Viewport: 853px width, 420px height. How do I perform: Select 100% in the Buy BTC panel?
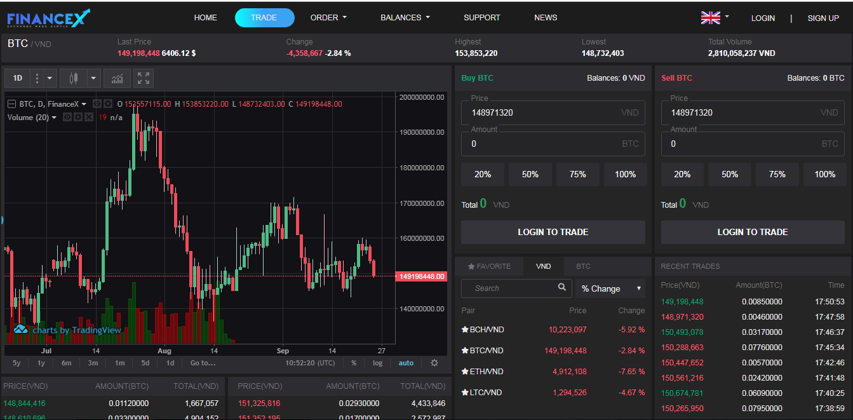[625, 174]
